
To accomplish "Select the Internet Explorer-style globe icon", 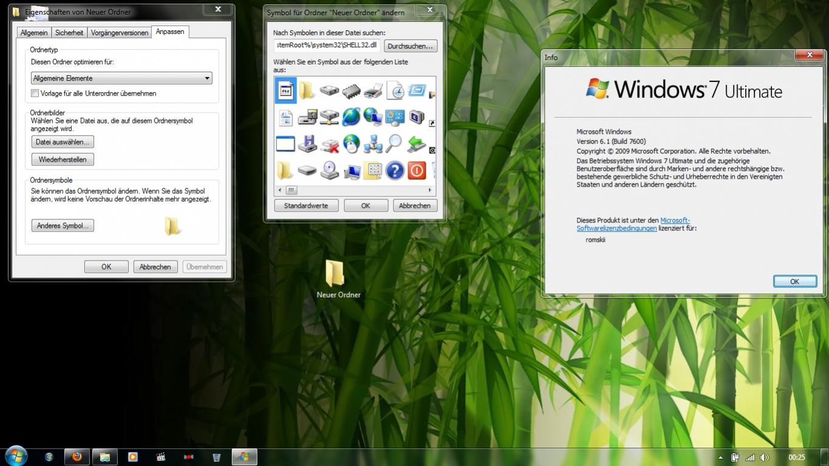I will coord(351,117).
